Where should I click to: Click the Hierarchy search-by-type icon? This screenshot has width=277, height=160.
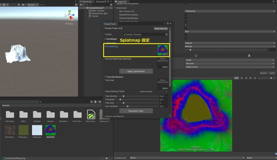111,5
